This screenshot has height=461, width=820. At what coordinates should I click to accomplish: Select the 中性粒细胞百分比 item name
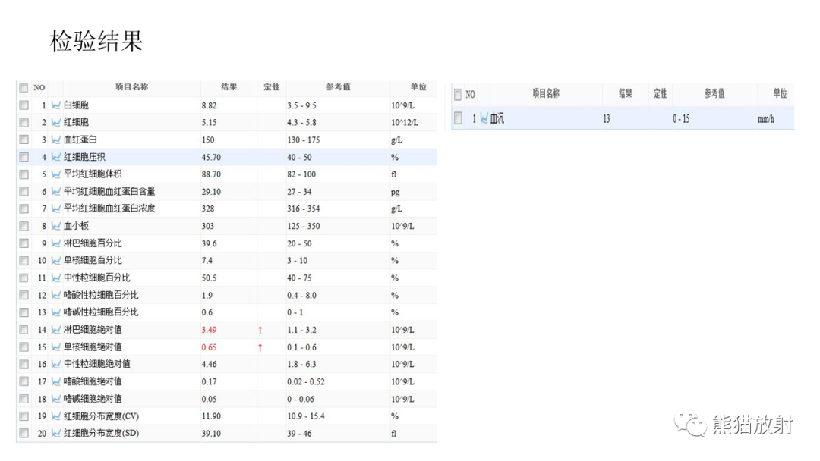pyautogui.click(x=96, y=278)
